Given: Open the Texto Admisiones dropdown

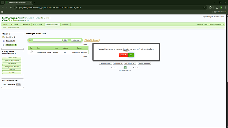Looking at the screenshot, I should (18, 85).
